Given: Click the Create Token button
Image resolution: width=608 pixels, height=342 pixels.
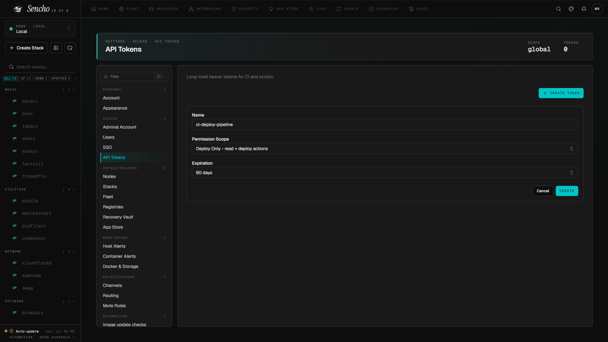Looking at the screenshot, I should (561, 93).
